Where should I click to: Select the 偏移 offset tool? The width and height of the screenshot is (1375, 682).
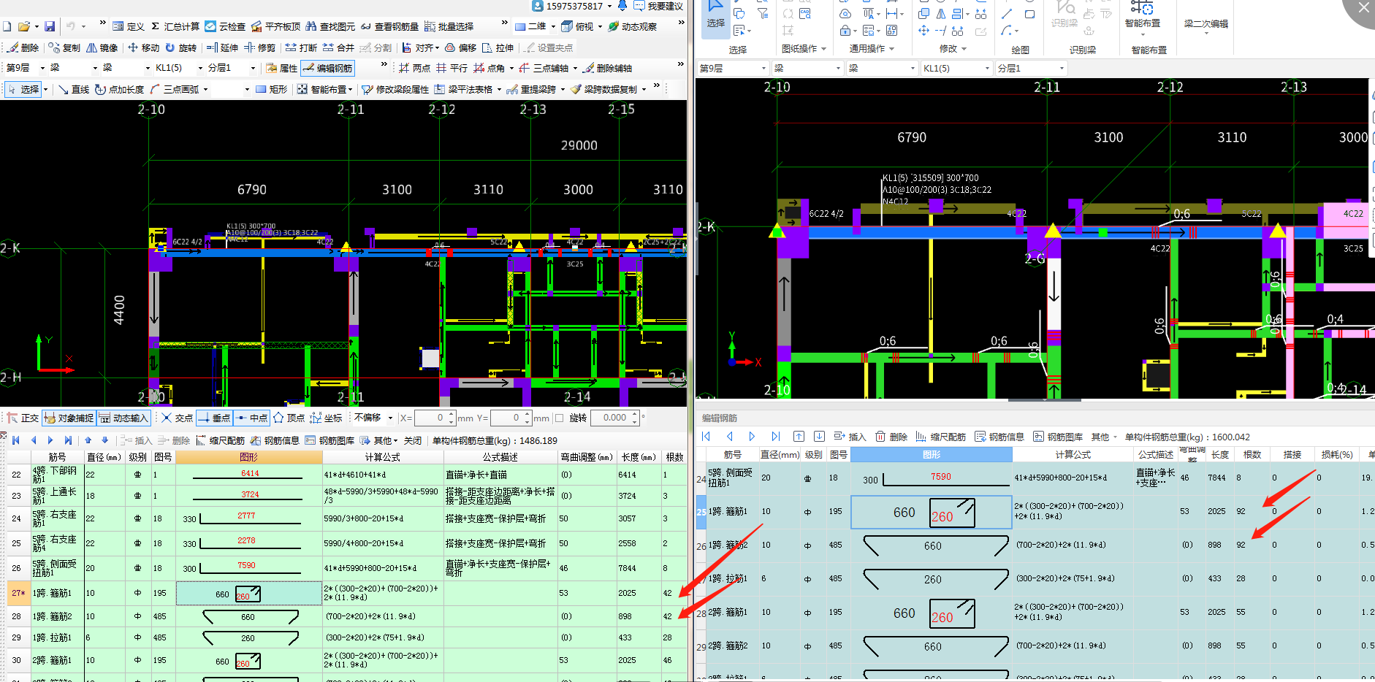460,47
